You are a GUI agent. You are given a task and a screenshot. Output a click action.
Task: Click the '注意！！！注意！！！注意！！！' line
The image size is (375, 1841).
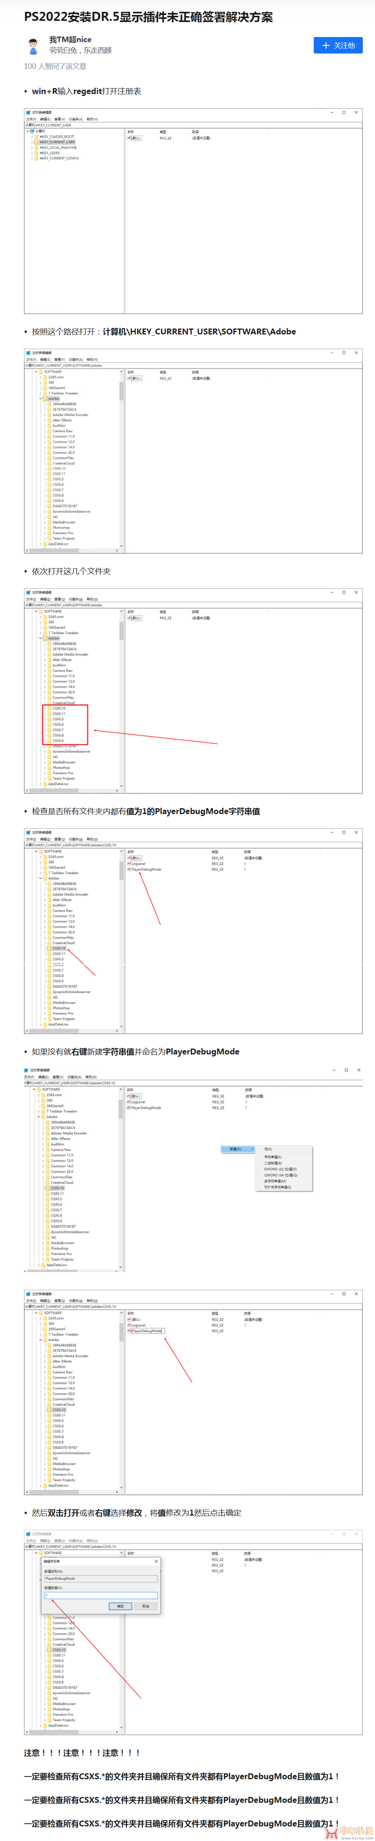tap(82, 1752)
